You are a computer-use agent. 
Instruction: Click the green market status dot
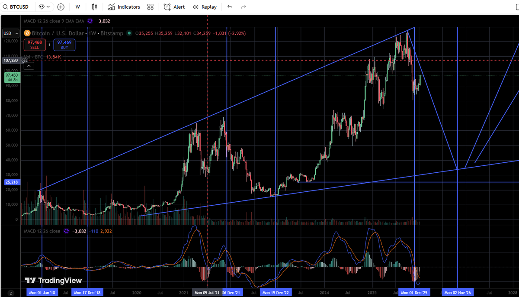click(129, 33)
